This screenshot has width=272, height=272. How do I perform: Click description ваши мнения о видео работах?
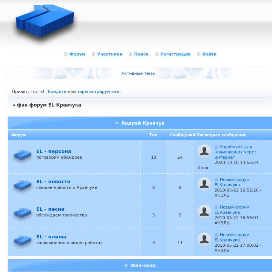click(x=70, y=243)
